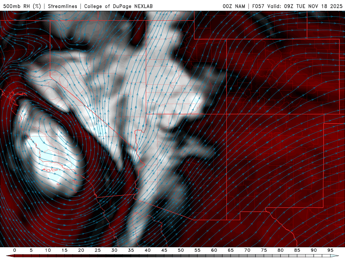Viewport: 345px width, 258px height.
Task: Click the color bar value 90
Action: 314,250
